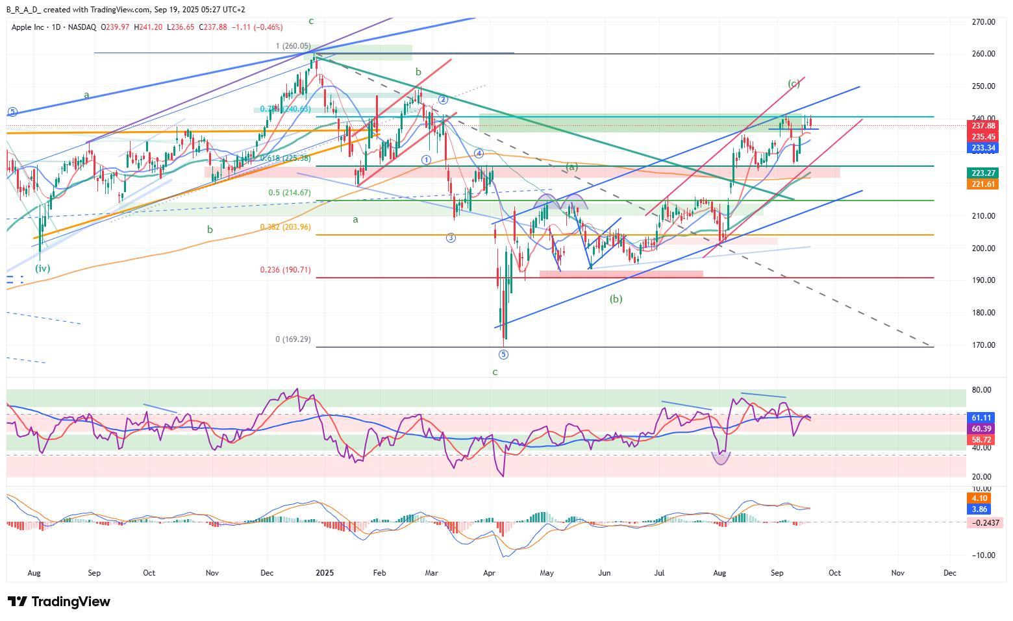Click the blue RSI value tag 61.11
1013x621 pixels.
(981, 419)
